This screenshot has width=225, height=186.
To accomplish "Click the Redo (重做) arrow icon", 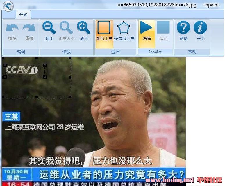I will pyautogui.click(x=29, y=29).
